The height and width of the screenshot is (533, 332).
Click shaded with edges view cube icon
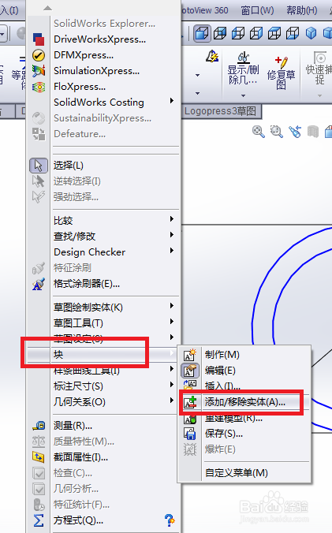203,33
